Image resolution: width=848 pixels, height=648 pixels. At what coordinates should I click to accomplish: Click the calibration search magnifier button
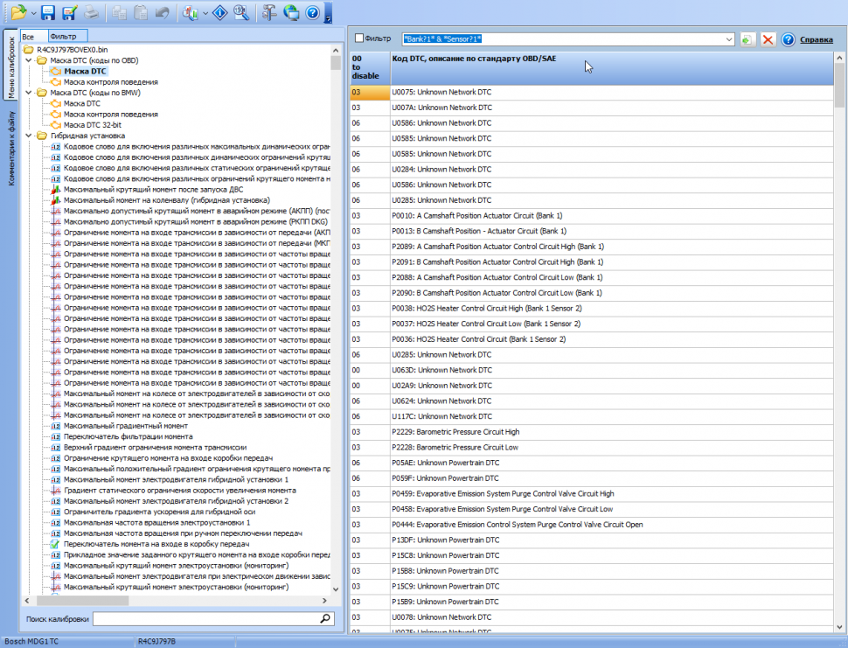click(326, 619)
